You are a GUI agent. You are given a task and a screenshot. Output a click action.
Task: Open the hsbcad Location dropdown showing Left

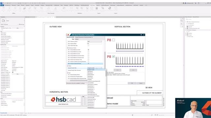(x=95, y=42)
